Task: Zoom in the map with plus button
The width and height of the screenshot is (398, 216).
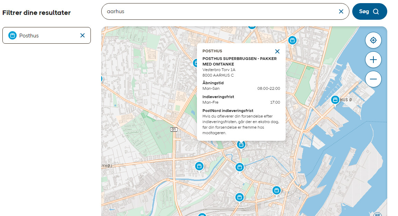Action: point(373,60)
